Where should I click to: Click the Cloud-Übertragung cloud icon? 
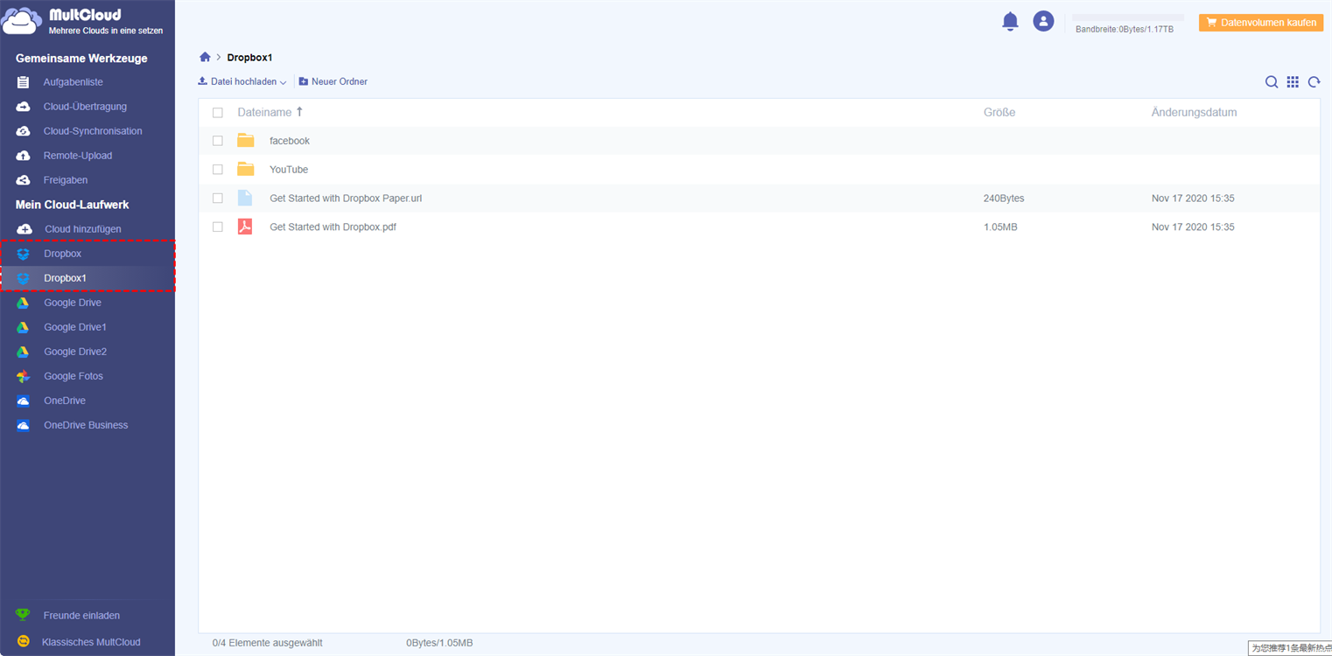(24, 107)
